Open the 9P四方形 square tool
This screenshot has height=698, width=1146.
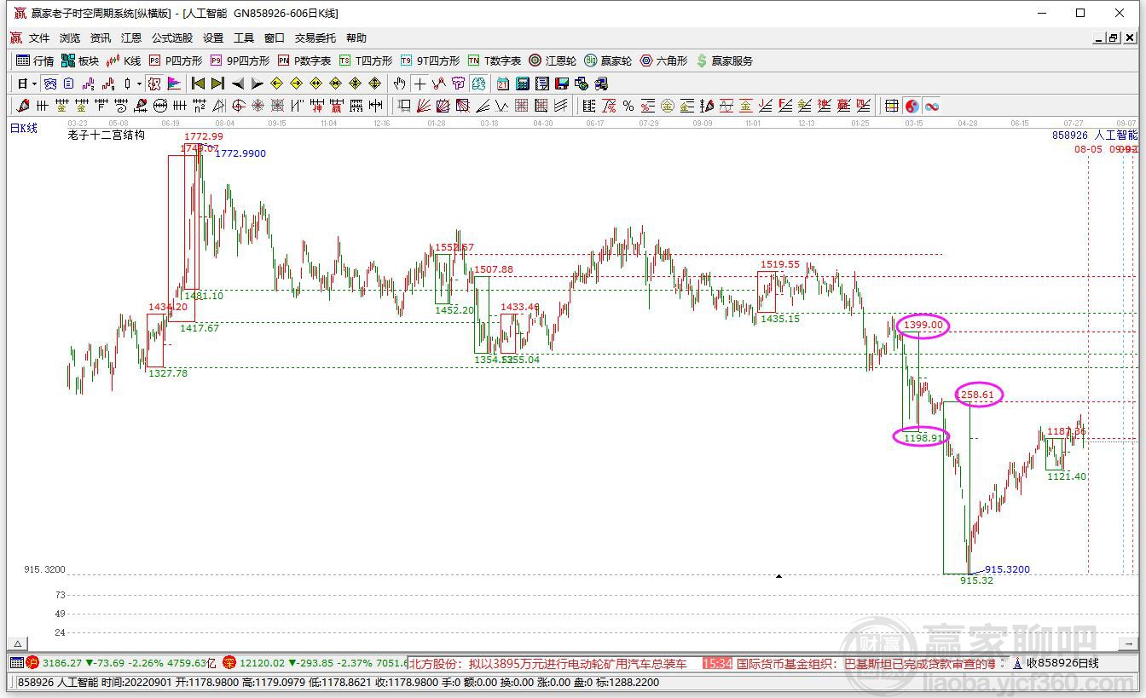(x=240, y=61)
